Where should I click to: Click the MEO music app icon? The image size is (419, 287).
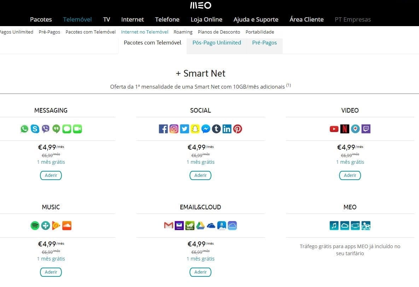pos(334,226)
